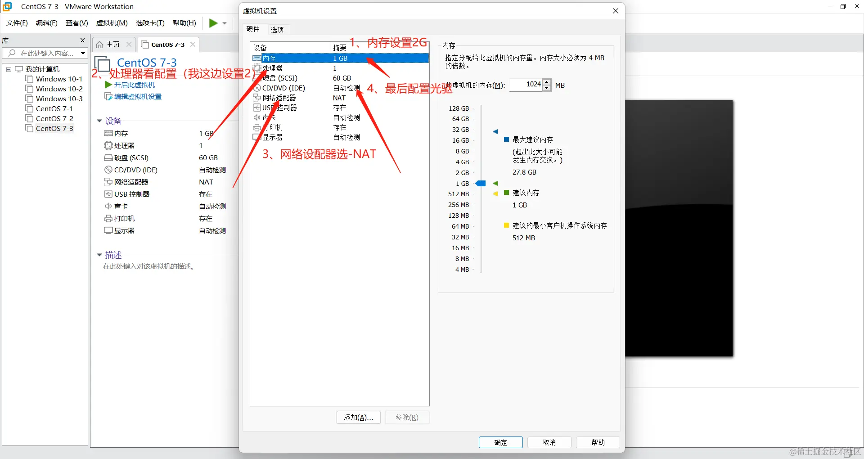Open the 编辑(E) menu
Viewport: 864px width, 459px height.
(x=47, y=23)
